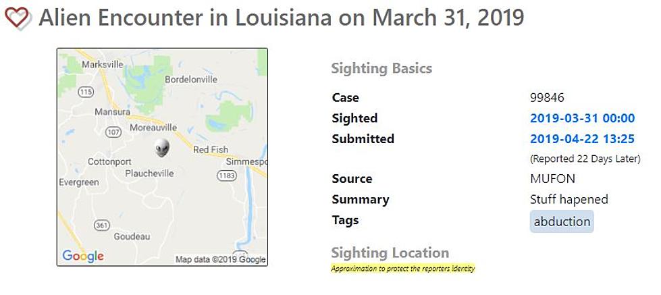The height and width of the screenshot is (295, 661).
Task: Click the Cottonport town label
Action: (109, 162)
